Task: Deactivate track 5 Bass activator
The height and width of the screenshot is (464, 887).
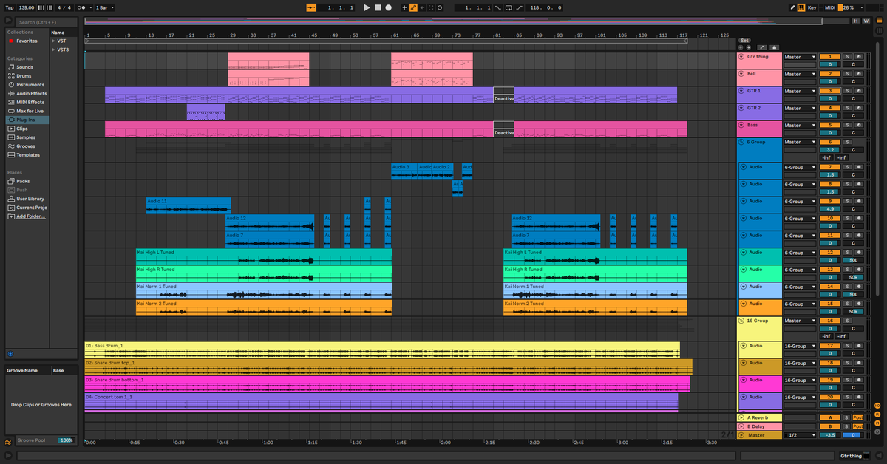Action: 830,125
